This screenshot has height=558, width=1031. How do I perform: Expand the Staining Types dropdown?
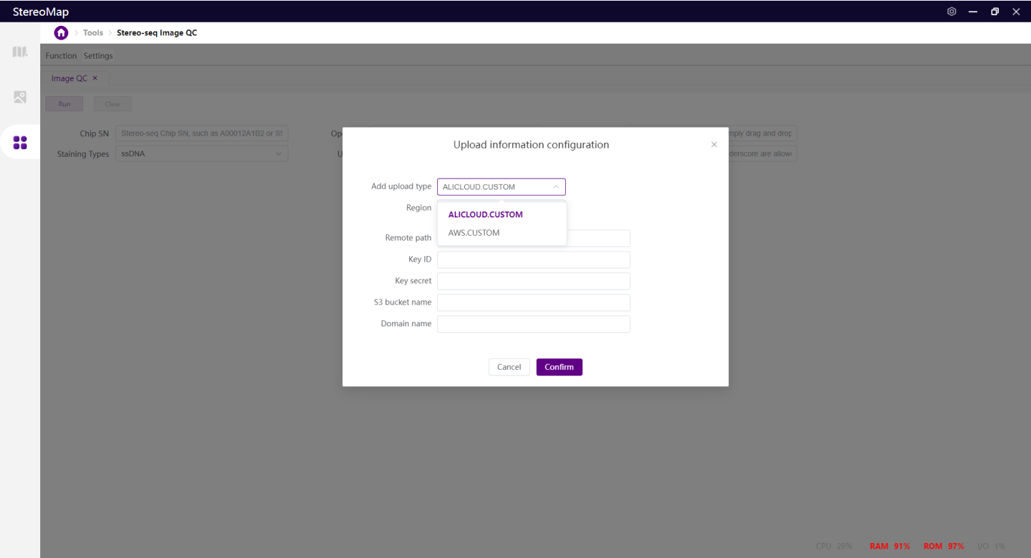[x=202, y=154]
